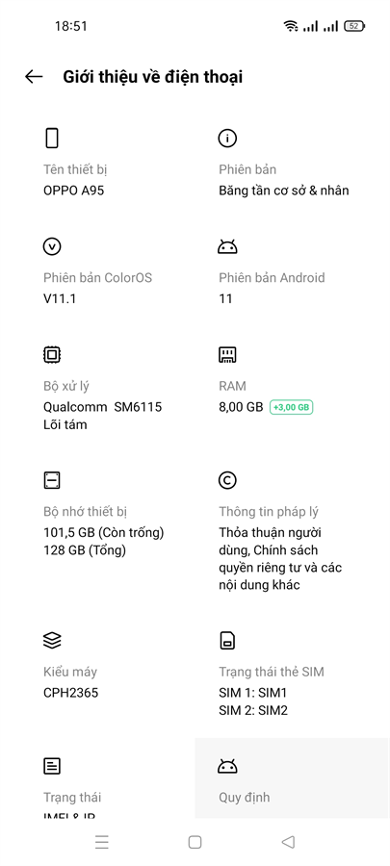Tap the Android robot icon above Phiên bản Android
Screen dimensions: 390x866
tap(227, 246)
